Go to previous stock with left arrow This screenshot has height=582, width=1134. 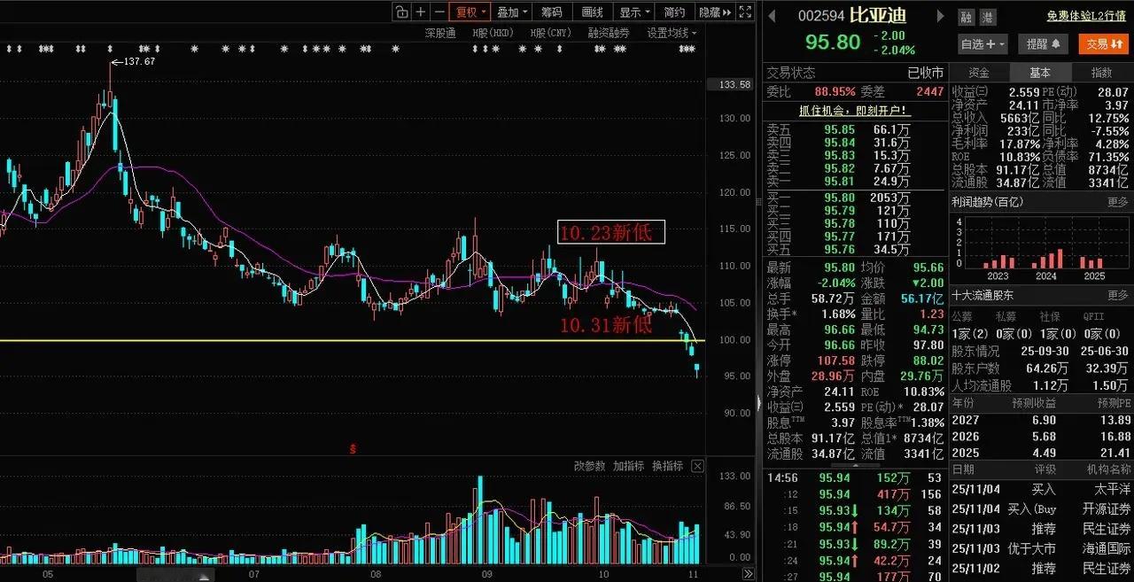click(772, 15)
